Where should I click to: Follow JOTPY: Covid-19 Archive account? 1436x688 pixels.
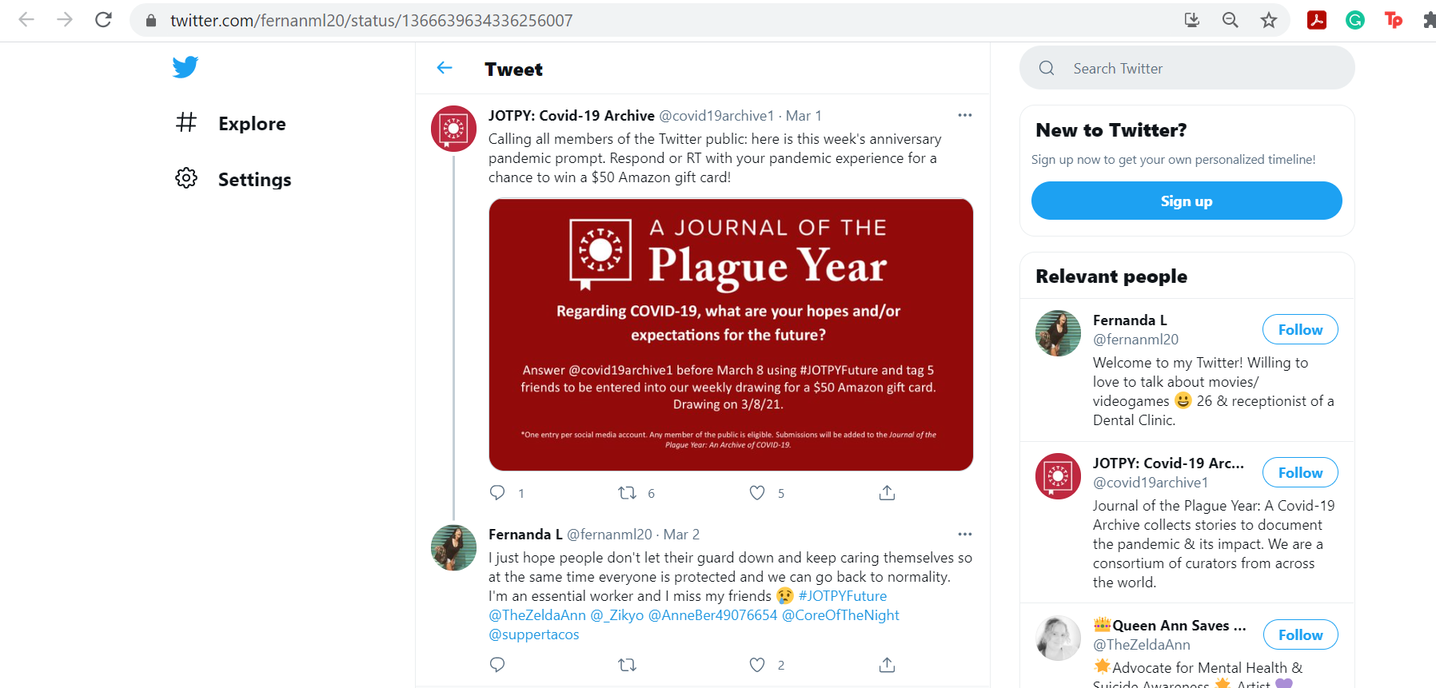[x=1300, y=473]
